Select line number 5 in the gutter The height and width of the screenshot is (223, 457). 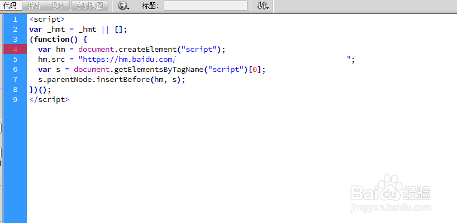pyautogui.click(x=15, y=59)
